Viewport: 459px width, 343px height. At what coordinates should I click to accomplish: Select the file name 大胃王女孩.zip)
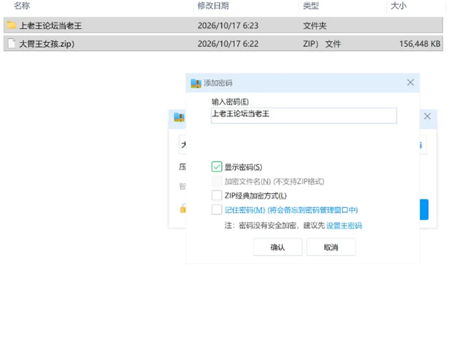[47, 44]
